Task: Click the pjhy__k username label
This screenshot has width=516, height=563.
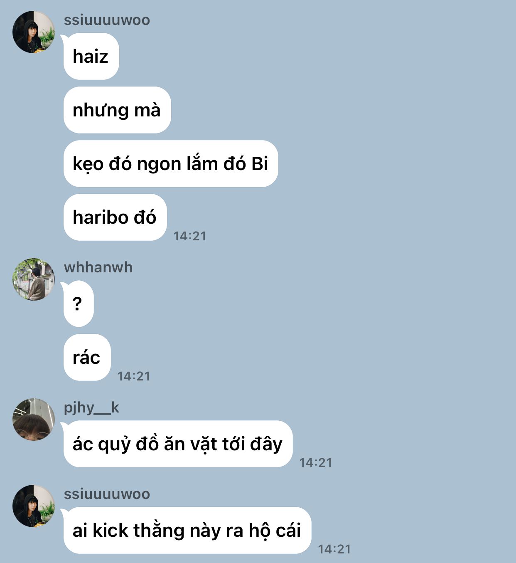Action: point(91,407)
